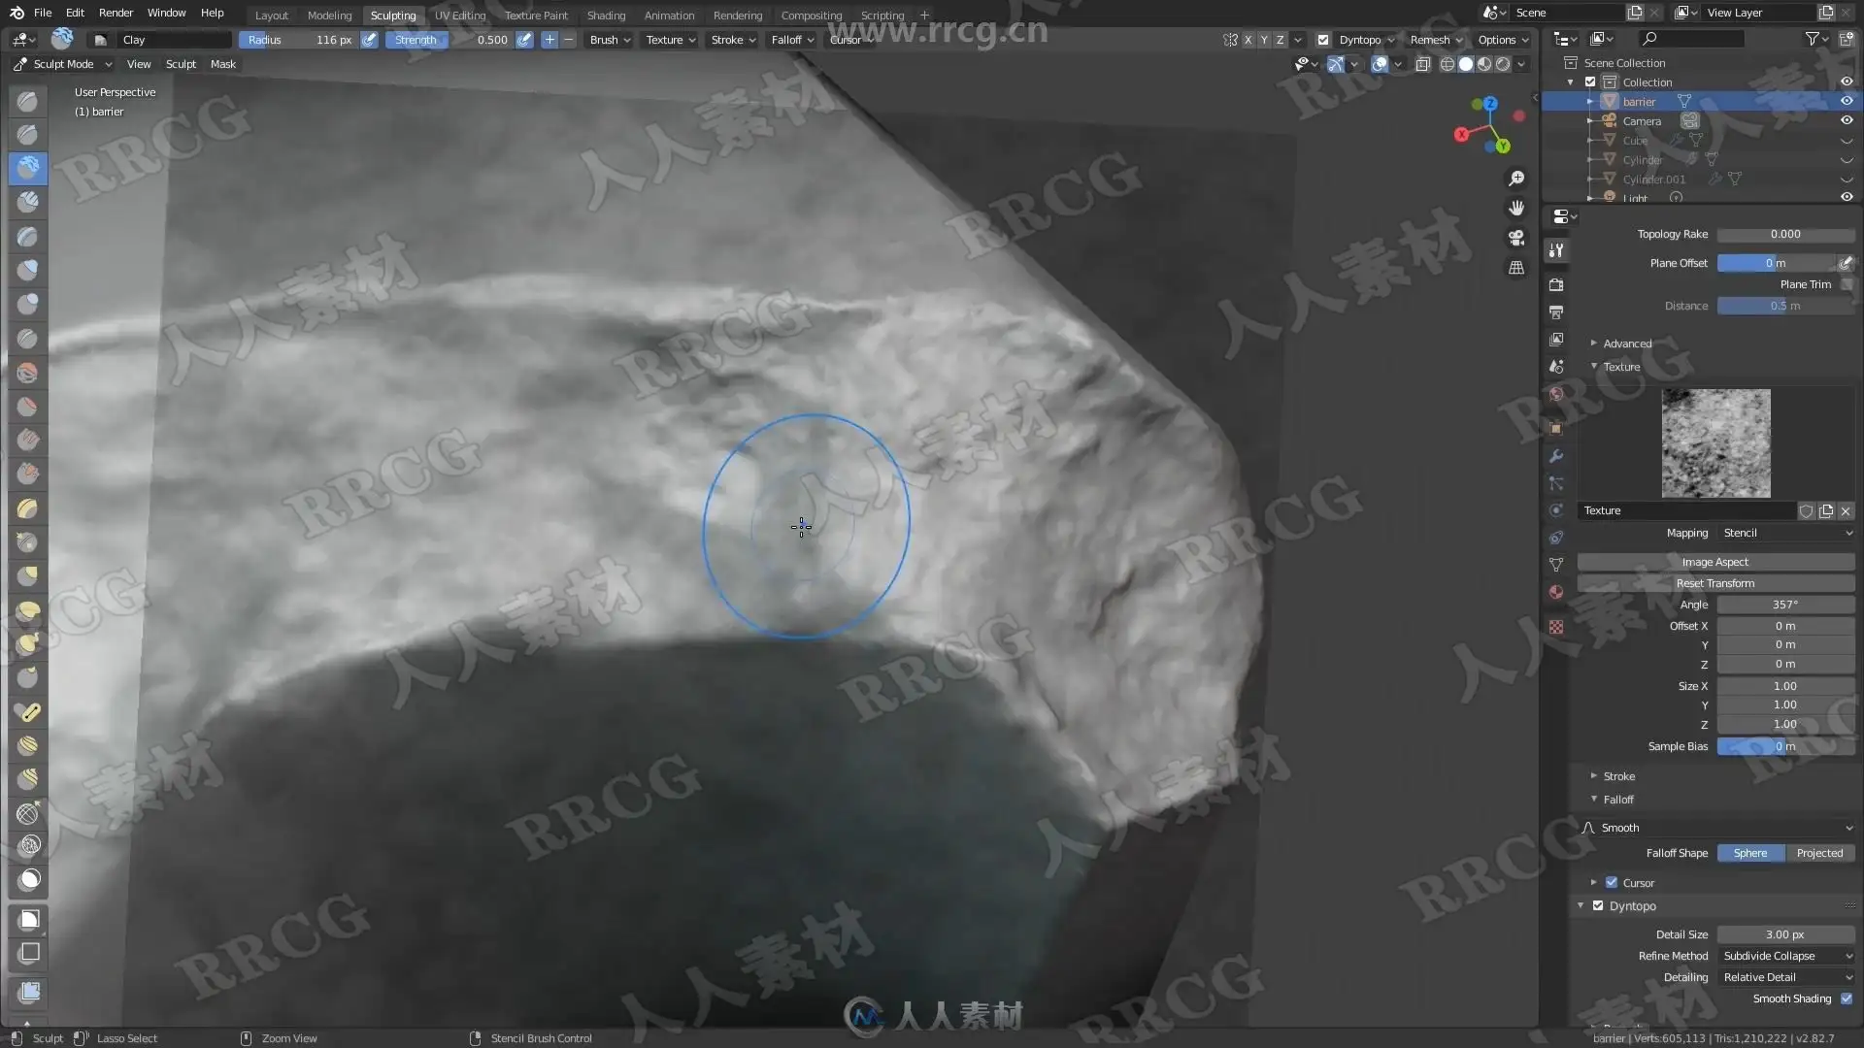Open the Sculpt menu
This screenshot has height=1048, width=1864.
click(181, 64)
